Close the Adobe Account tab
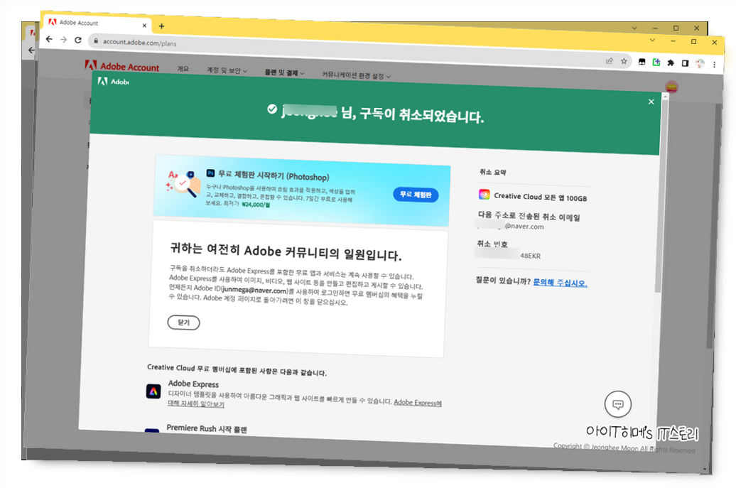This screenshot has width=736, height=488. pyautogui.click(x=144, y=26)
